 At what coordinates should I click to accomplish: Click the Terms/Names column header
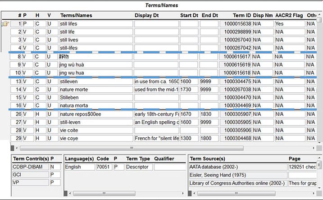76,15
